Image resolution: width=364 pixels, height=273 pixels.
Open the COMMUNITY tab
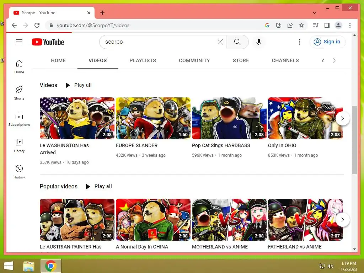[x=194, y=60]
